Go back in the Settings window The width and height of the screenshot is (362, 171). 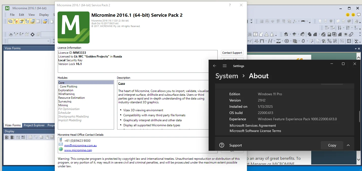(214, 66)
